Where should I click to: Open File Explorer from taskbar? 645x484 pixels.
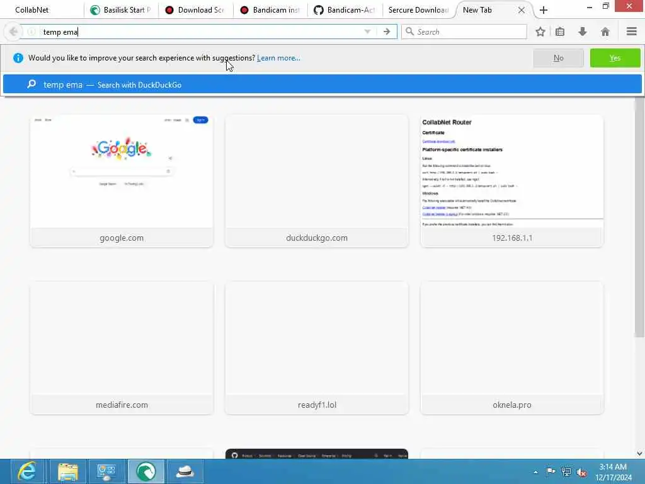(68, 471)
